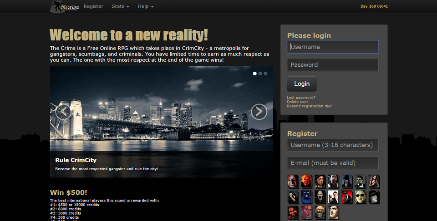This screenshot has height=221, width=437.
Task: Select the bald man with sunglasses and cigar avatar
Action: tap(361, 197)
